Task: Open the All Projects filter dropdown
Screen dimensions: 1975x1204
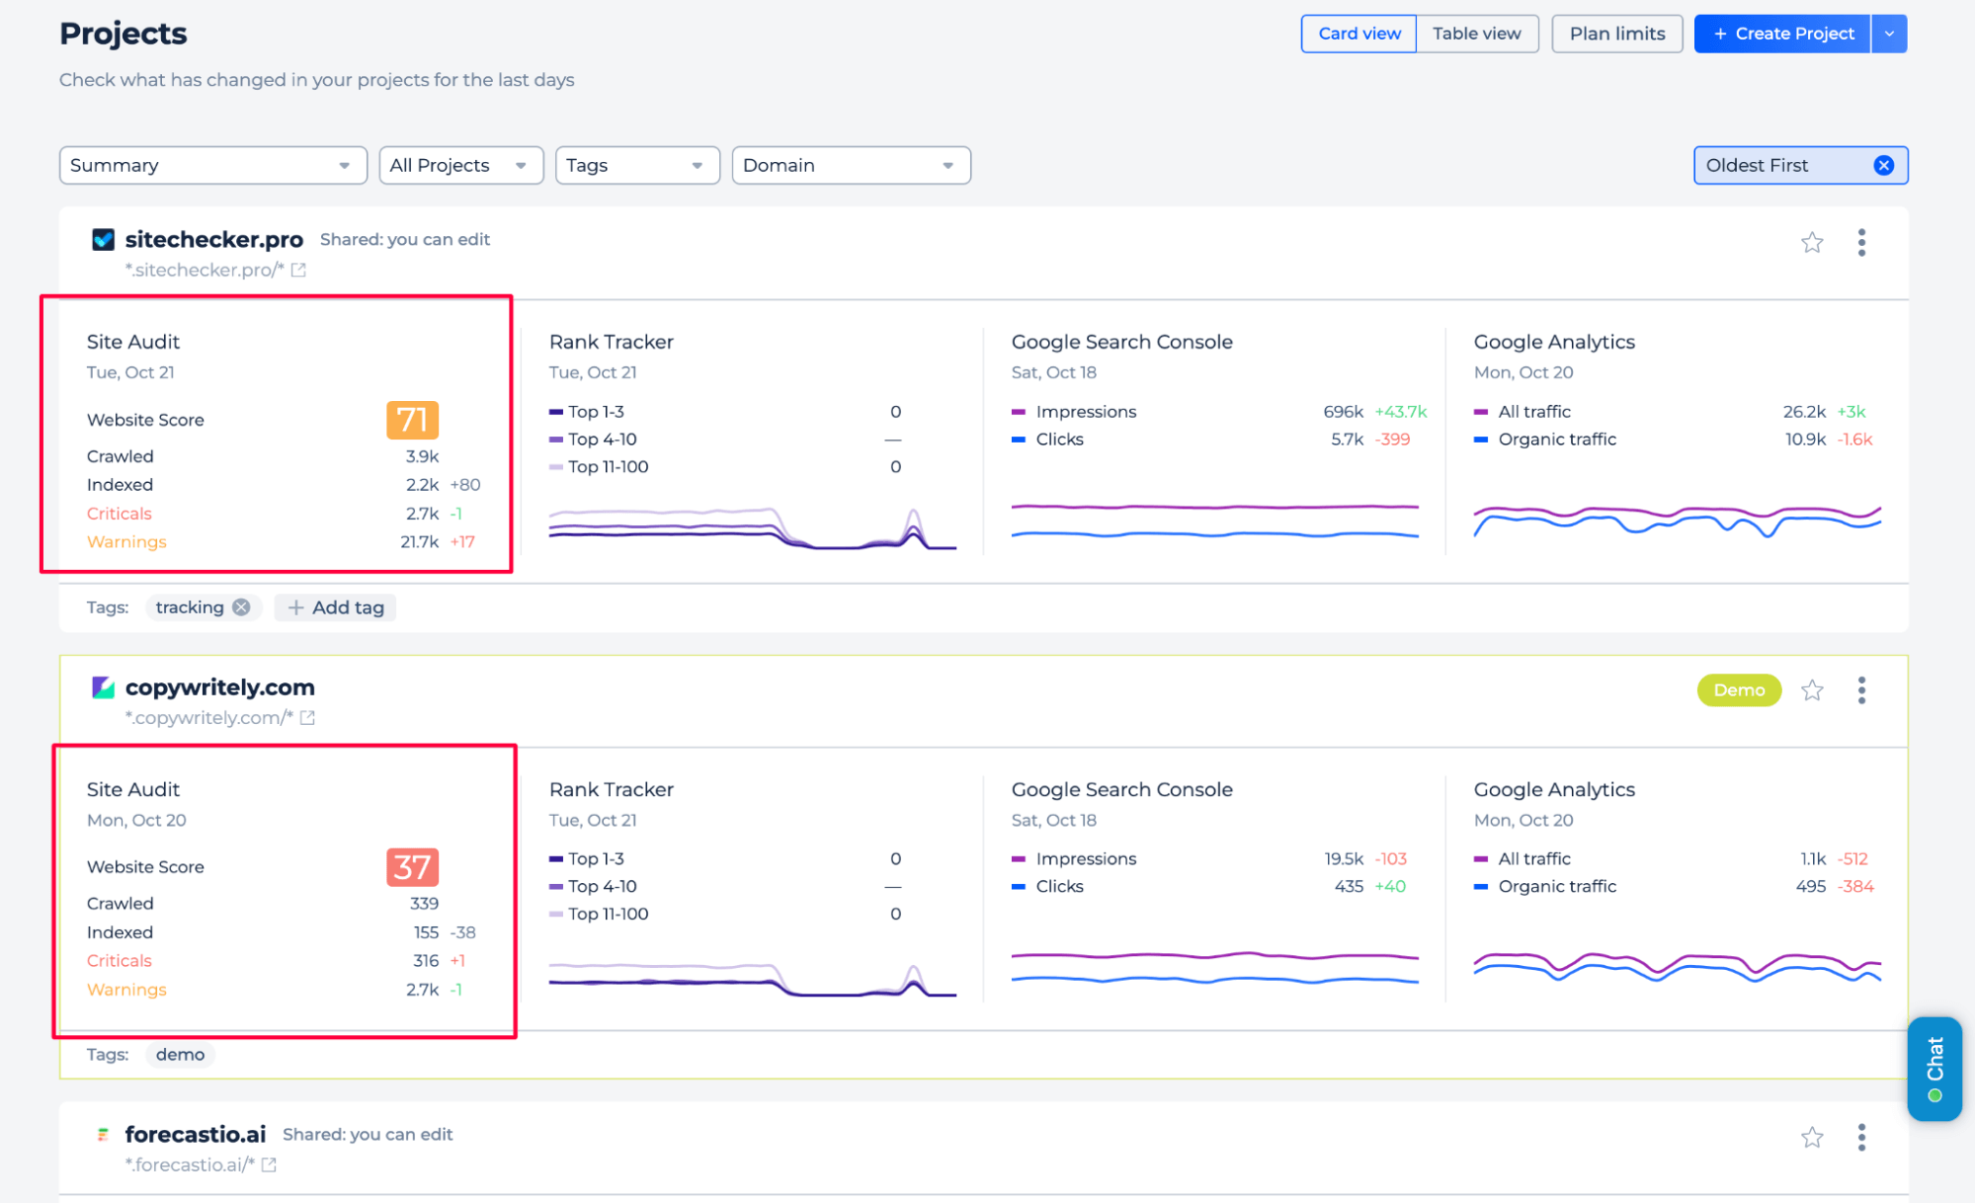Action: pyautogui.click(x=460, y=165)
